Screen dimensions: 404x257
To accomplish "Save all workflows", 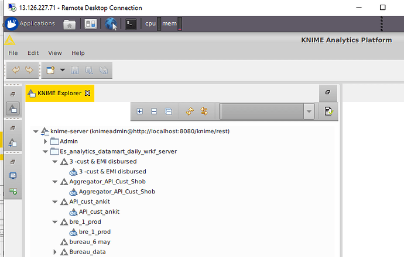I will pyautogui.click(x=104, y=70).
